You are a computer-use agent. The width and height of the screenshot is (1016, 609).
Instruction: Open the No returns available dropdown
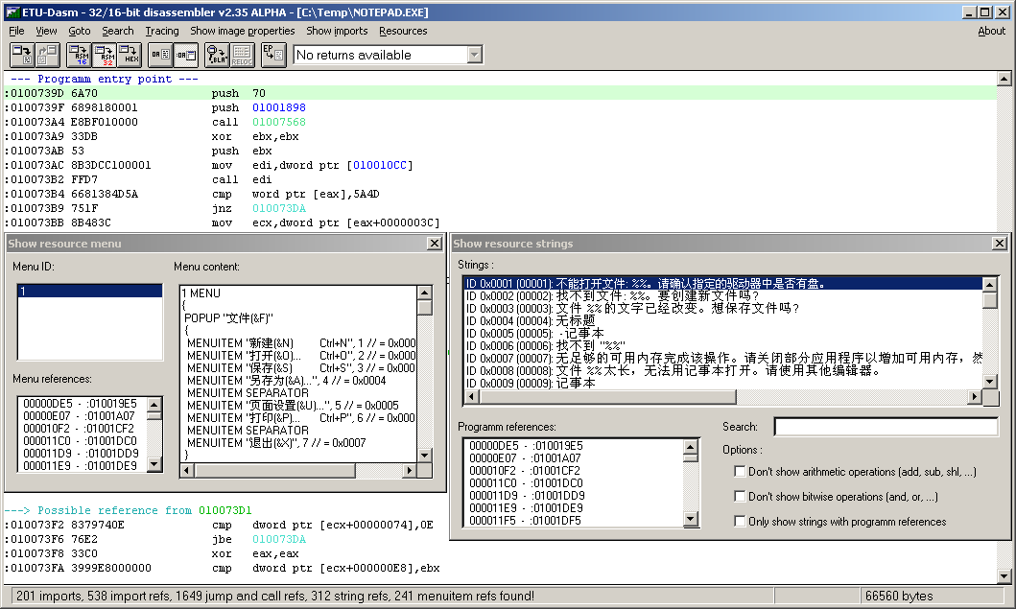474,55
